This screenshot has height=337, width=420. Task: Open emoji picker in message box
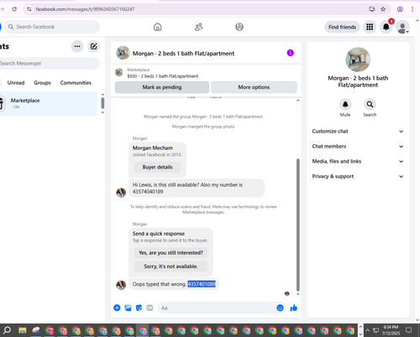pos(280,308)
